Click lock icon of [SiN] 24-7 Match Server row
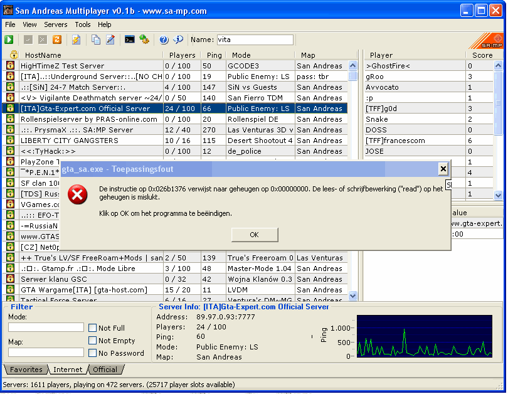508x394 pixels. pos(11,87)
